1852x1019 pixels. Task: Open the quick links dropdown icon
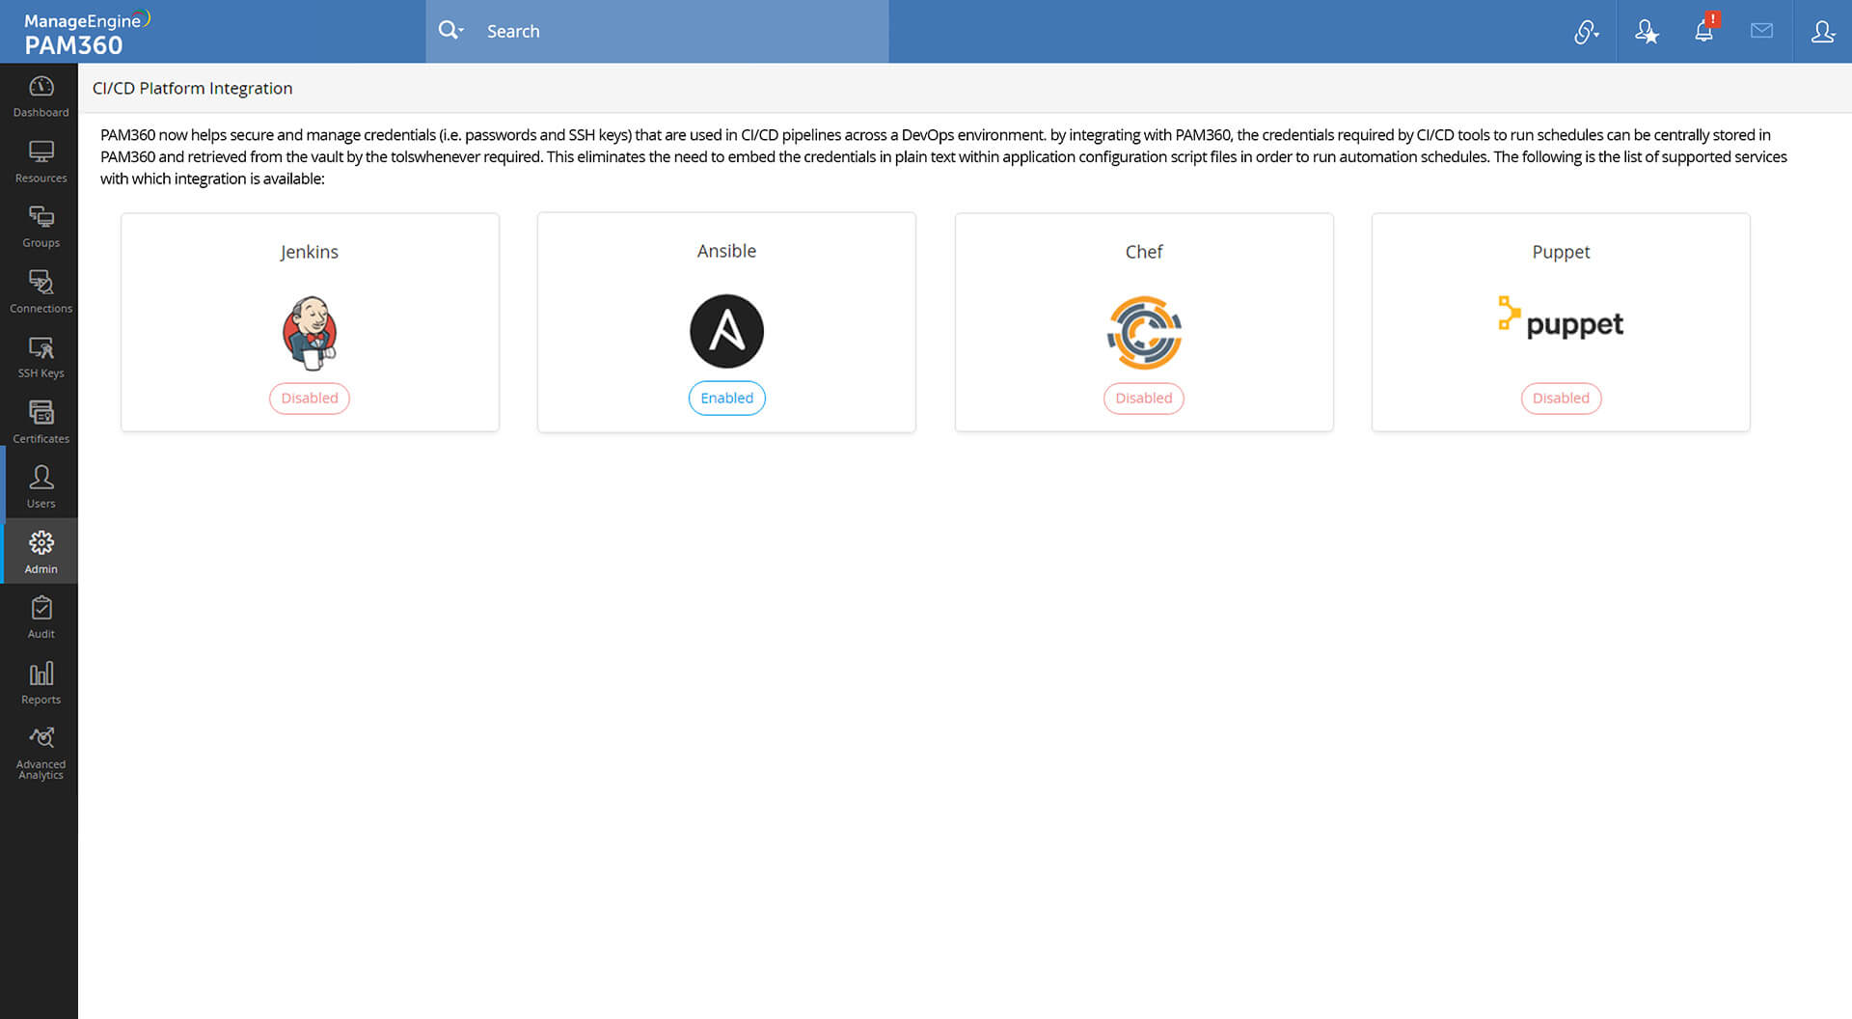click(x=1587, y=32)
